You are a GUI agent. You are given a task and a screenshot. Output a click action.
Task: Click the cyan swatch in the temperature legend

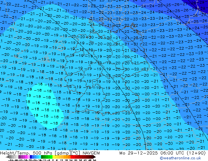click(40, 157)
